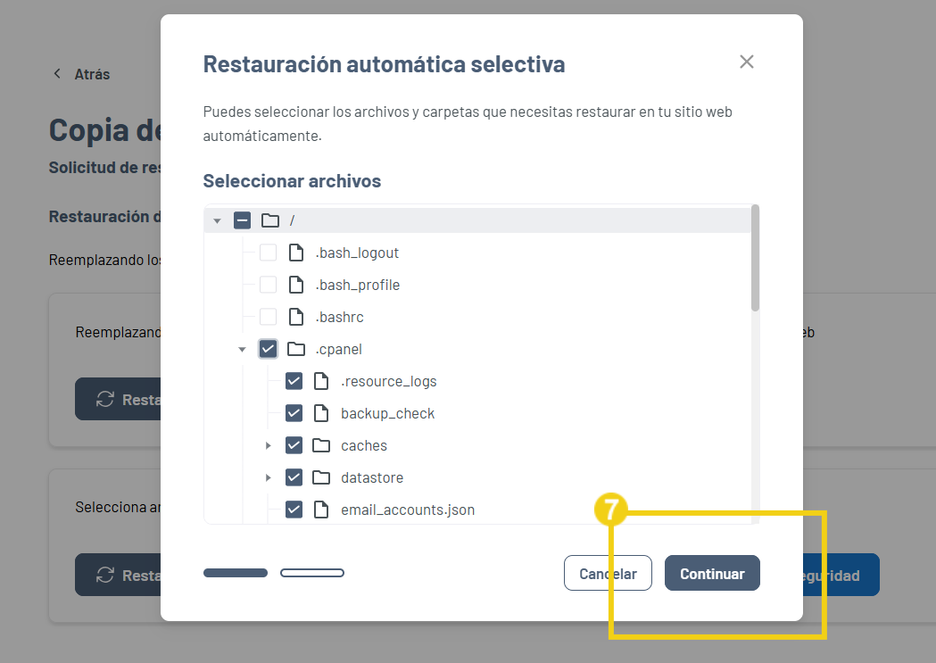Click the .bash_profile file icon
Viewport: 936px width, 663px height.
296,285
